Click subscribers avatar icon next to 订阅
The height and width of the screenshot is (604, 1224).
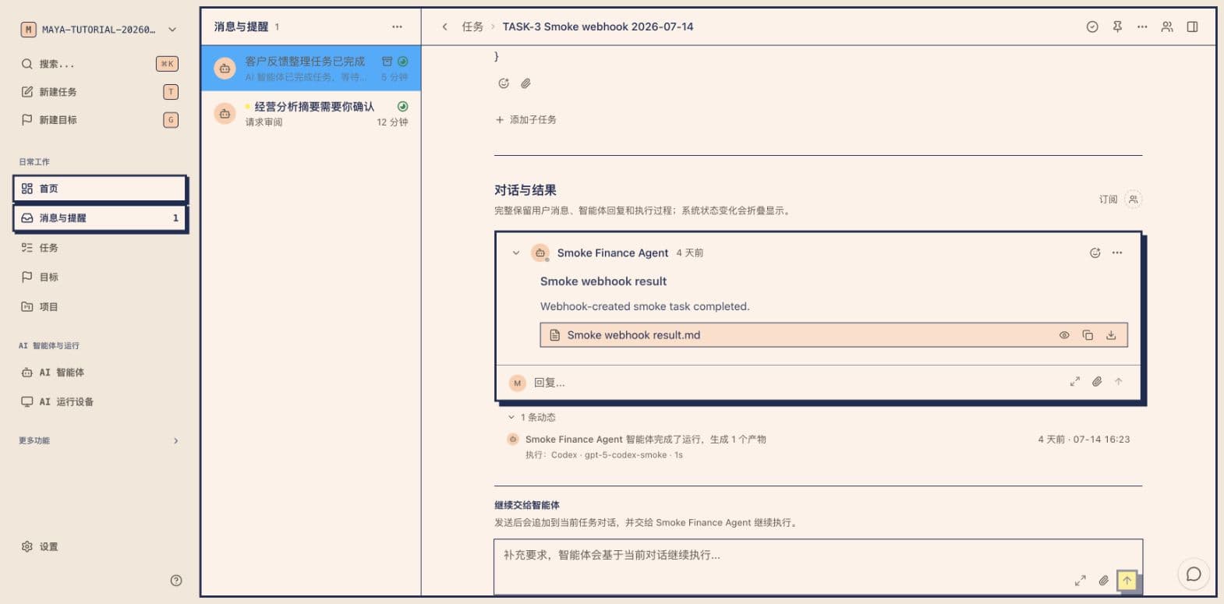point(1134,200)
